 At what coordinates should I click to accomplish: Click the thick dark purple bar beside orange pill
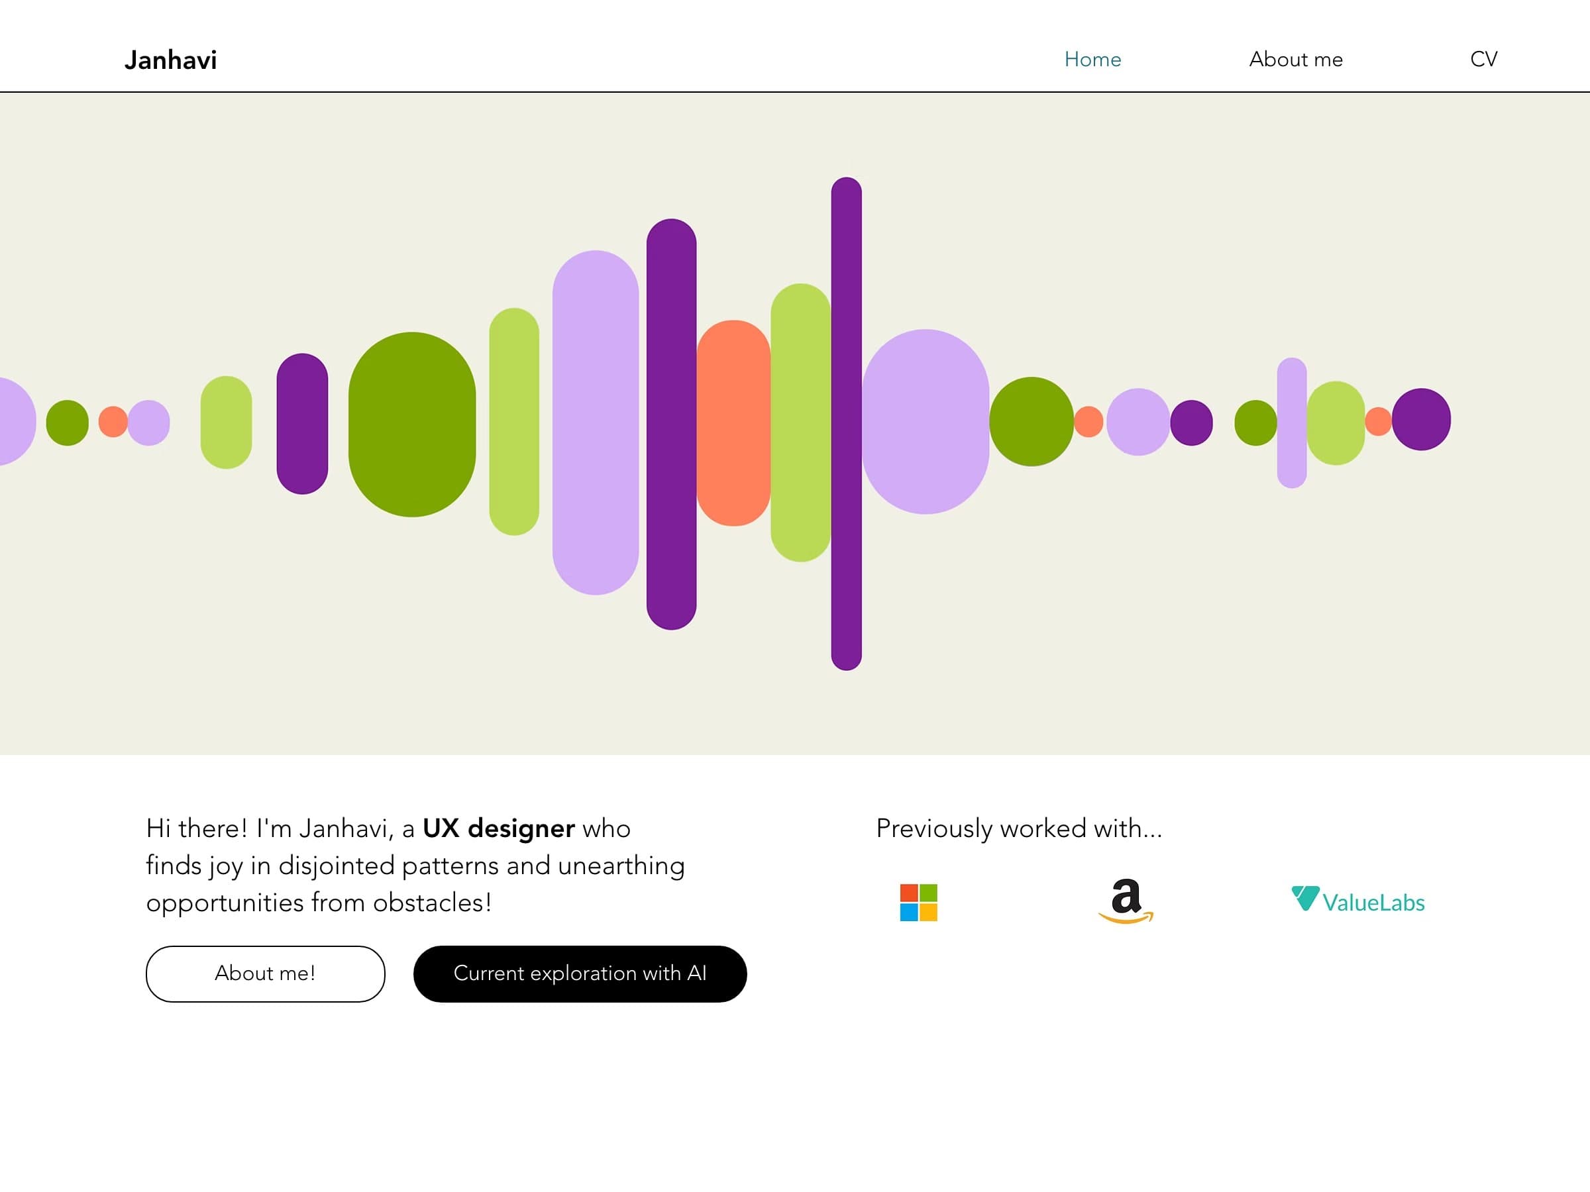pyautogui.click(x=670, y=424)
